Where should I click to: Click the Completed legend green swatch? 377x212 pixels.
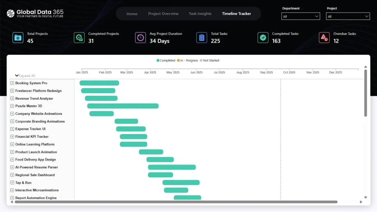(x=158, y=60)
